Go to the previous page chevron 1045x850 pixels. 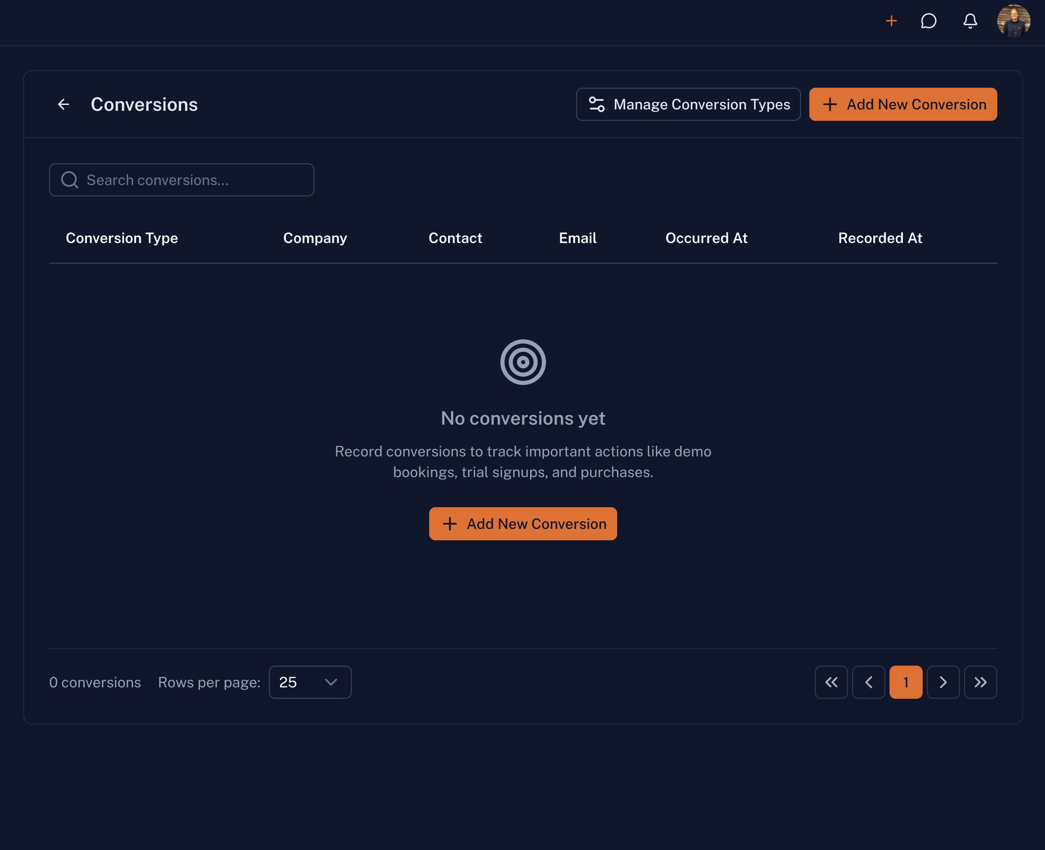[x=868, y=682]
